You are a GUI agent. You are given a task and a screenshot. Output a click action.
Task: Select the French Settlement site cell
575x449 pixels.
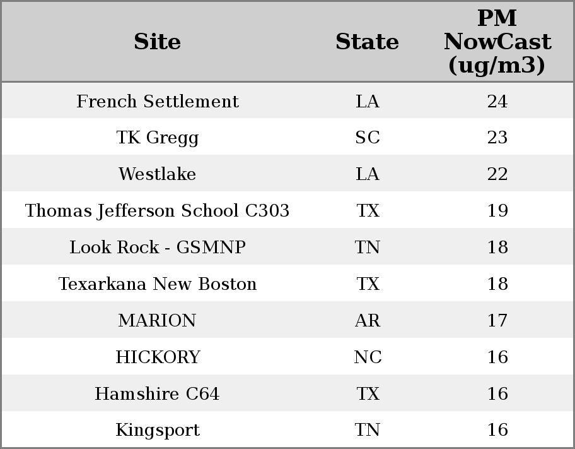click(x=158, y=101)
